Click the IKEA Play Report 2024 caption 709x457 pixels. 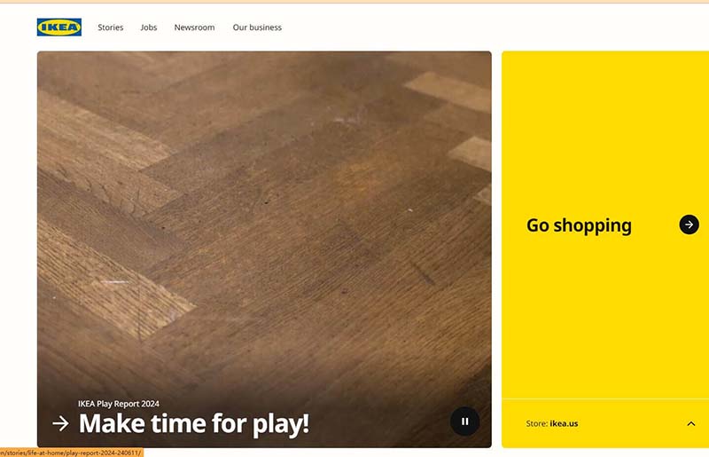(119, 404)
